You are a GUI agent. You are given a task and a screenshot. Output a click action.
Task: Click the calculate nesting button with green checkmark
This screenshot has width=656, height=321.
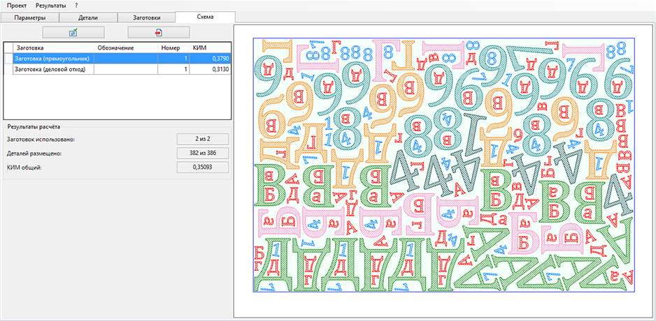(x=73, y=32)
